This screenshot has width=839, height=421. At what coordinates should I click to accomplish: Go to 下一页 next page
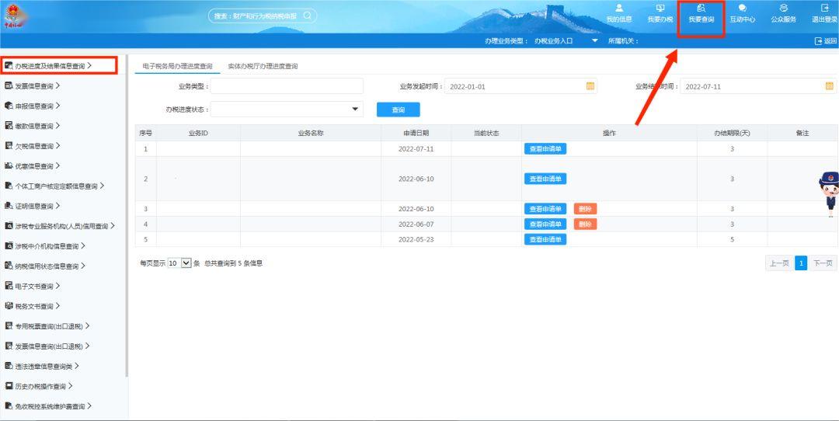tap(823, 263)
